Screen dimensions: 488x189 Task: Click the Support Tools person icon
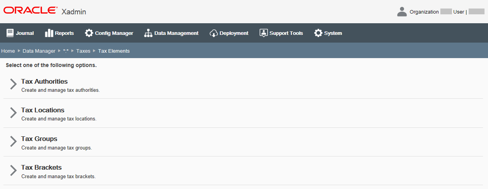coord(264,33)
